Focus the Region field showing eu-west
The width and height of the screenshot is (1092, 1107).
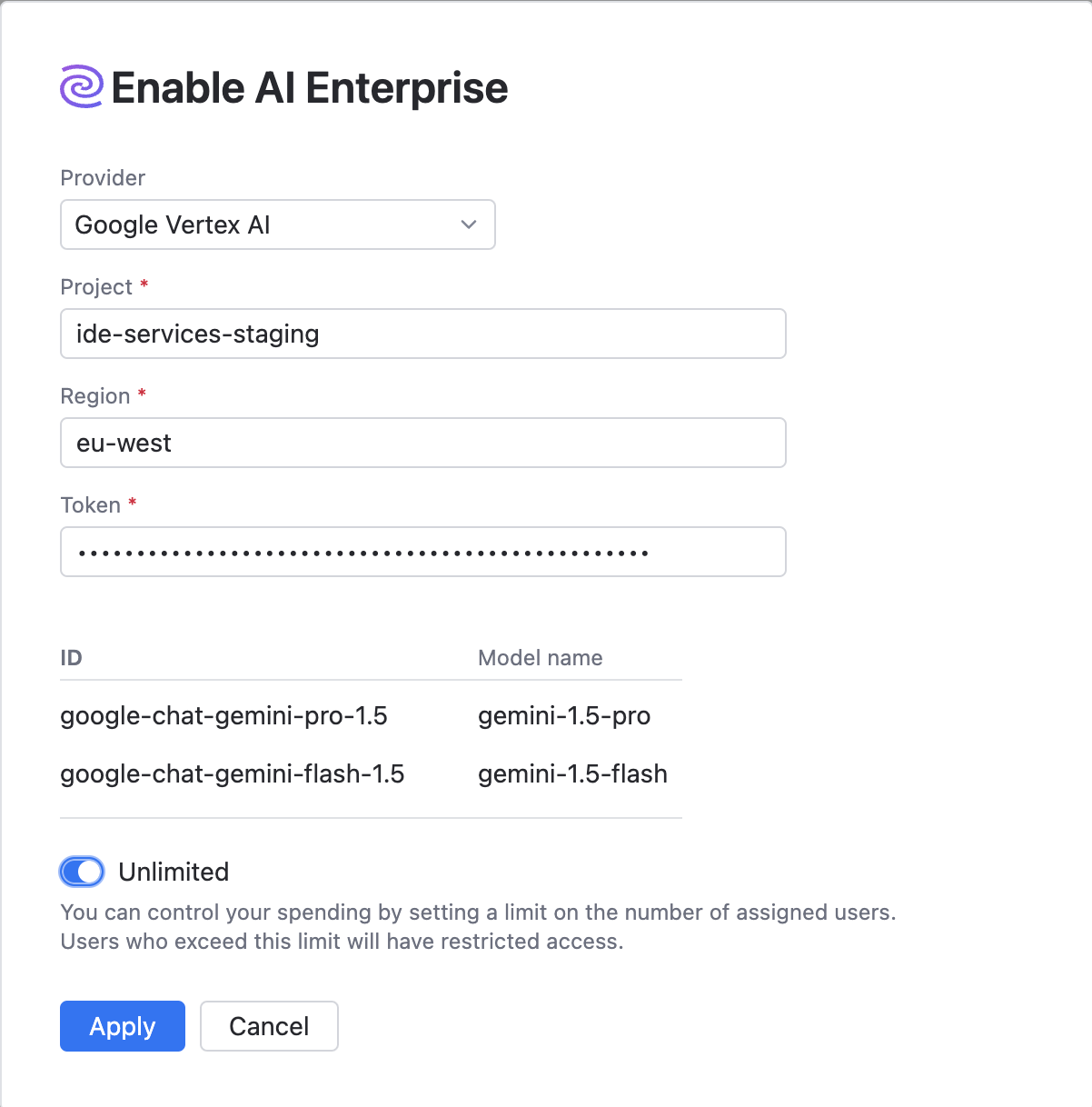[x=422, y=443]
